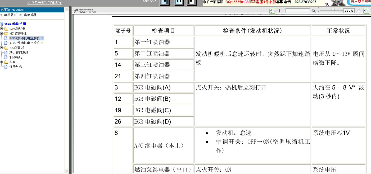Click the zoom slider handle
The height and width of the screenshot is (174, 371).
[333, 11]
